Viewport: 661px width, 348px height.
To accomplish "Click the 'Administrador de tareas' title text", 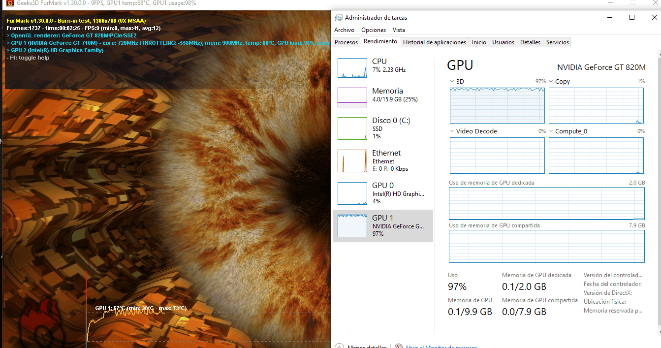I will 376,18.
